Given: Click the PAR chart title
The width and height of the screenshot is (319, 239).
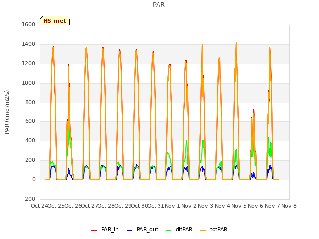Looking at the screenshot, I should pos(159,5).
